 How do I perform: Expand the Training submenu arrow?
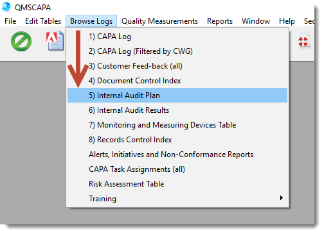pos(282,198)
